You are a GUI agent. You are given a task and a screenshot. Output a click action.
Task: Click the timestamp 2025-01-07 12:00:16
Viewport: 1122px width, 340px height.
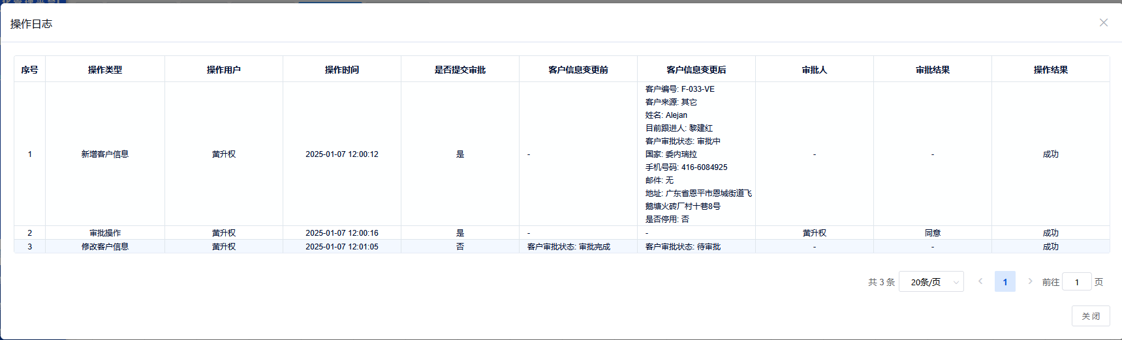pos(342,233)
